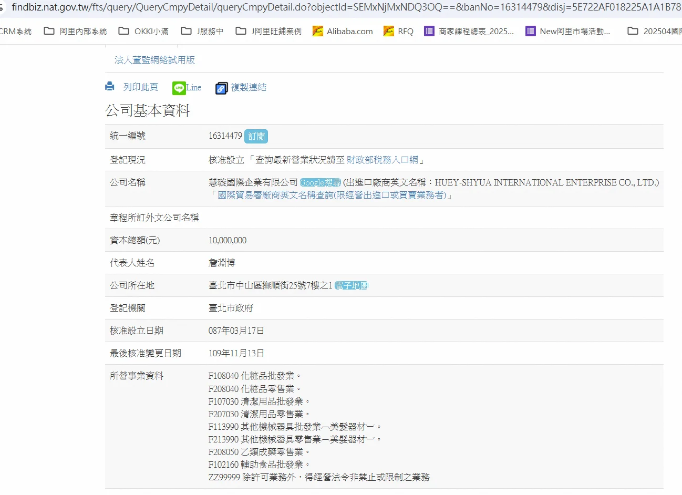This screenshot has width=682, height=495.
Task: Click the 複製連結 copy link icon
Action: point(221,88)
